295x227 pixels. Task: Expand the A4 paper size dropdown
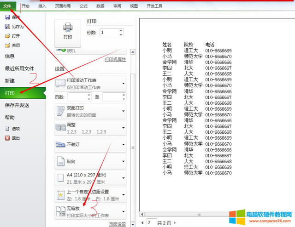coord(124,178)
